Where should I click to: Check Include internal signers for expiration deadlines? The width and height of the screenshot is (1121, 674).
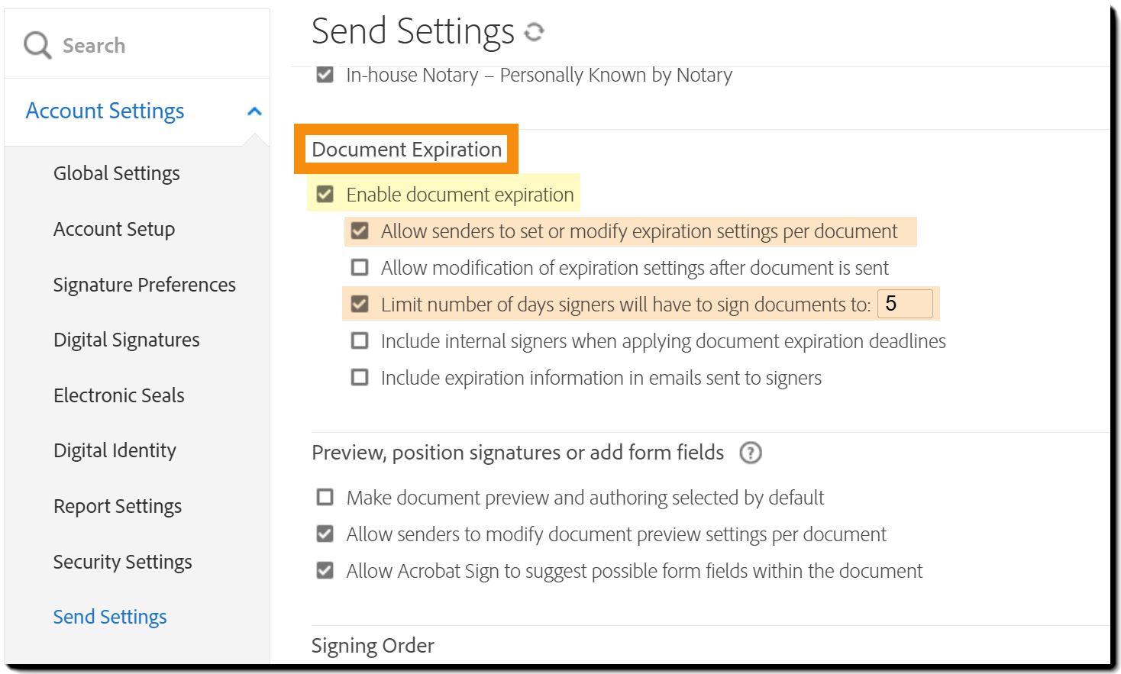click(360, 341)
